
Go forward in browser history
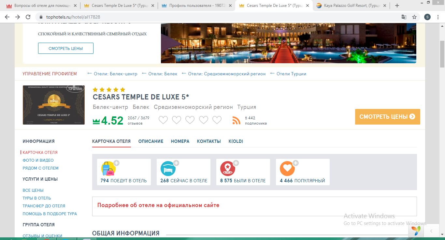18,17
